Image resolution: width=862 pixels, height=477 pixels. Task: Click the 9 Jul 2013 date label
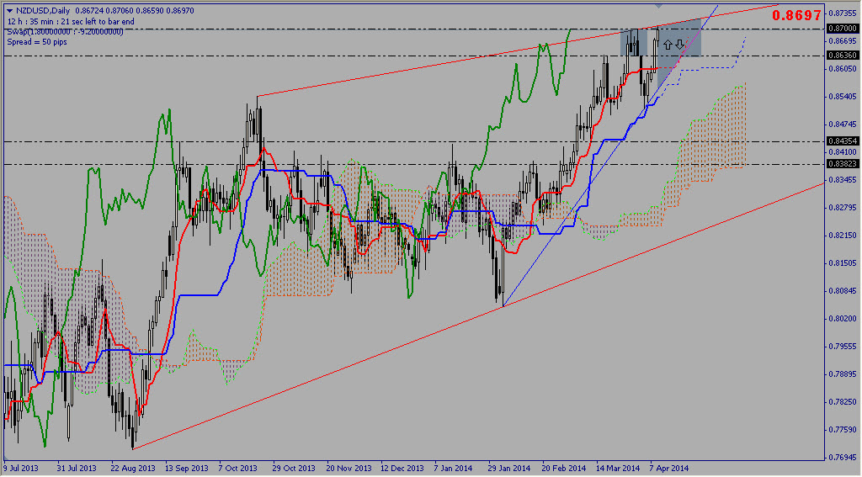tap(21, 468)
